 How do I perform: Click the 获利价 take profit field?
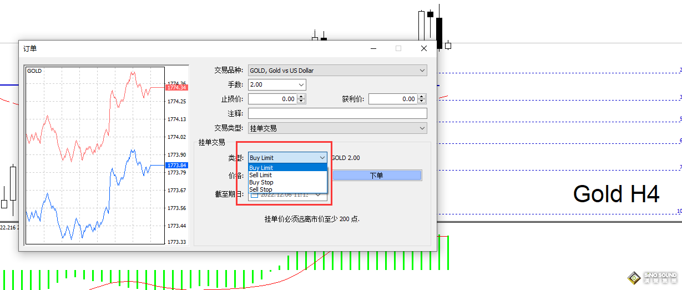point(393,99)
